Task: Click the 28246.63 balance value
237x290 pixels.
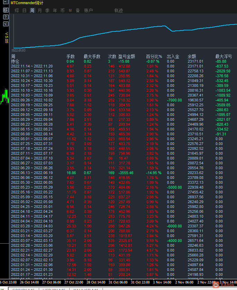Action: pyautogui.click(x=195, y=245)
